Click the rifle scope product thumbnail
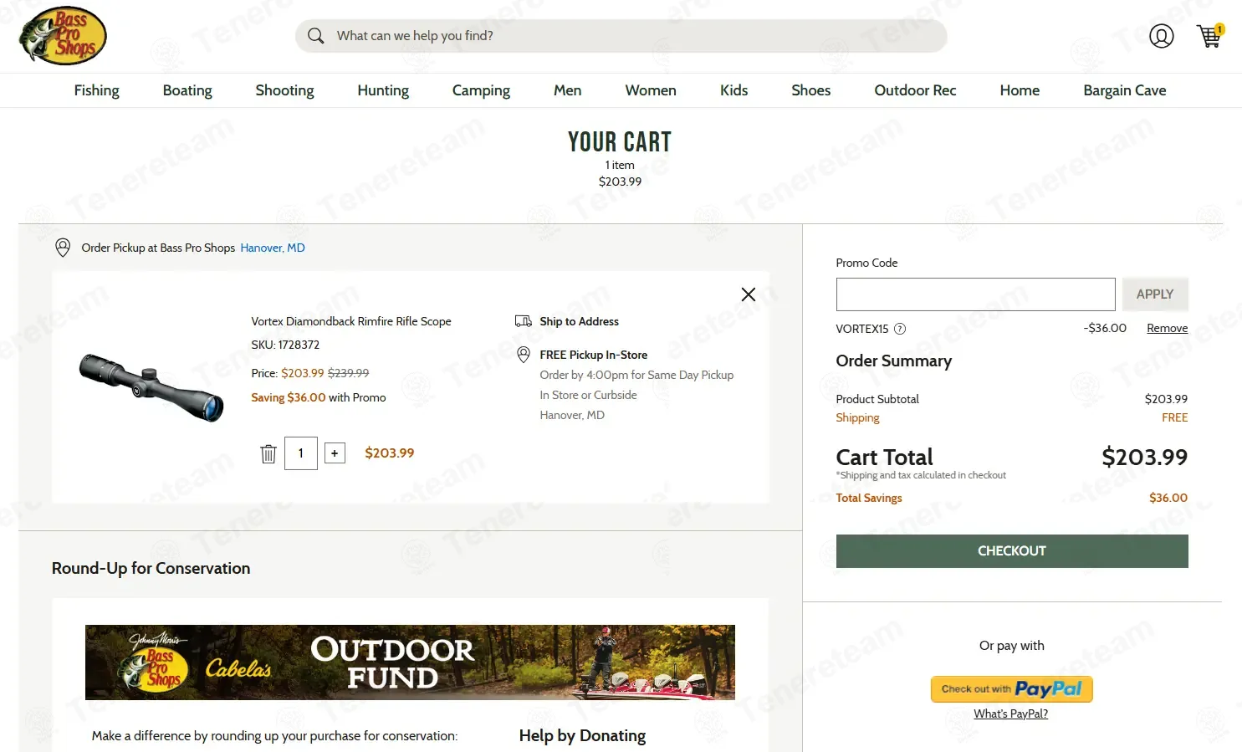The width and height of the screenshot is (1242, 752). pyautogui.click(x=151, y=386)
